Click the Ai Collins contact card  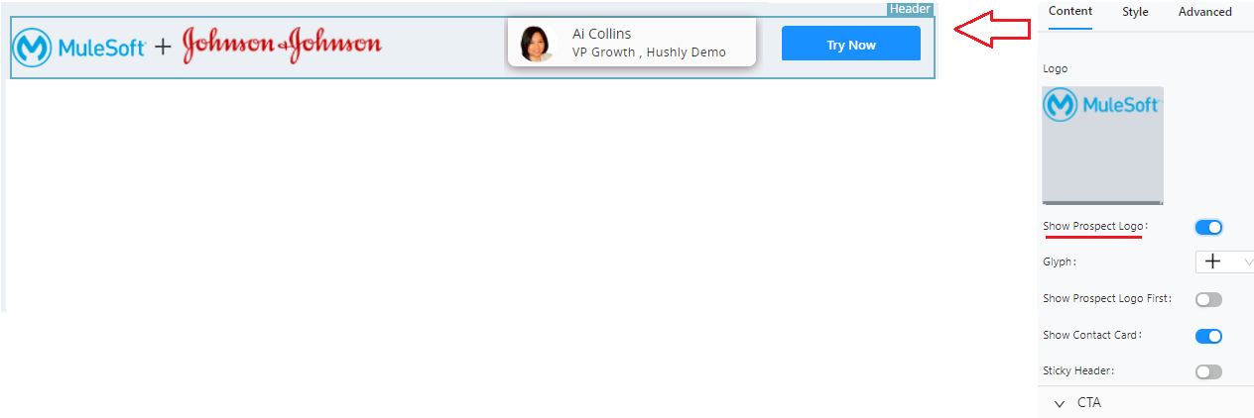pos(632,42)
